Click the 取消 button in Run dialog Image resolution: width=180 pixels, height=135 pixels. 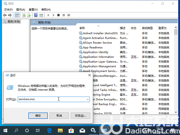59,116
